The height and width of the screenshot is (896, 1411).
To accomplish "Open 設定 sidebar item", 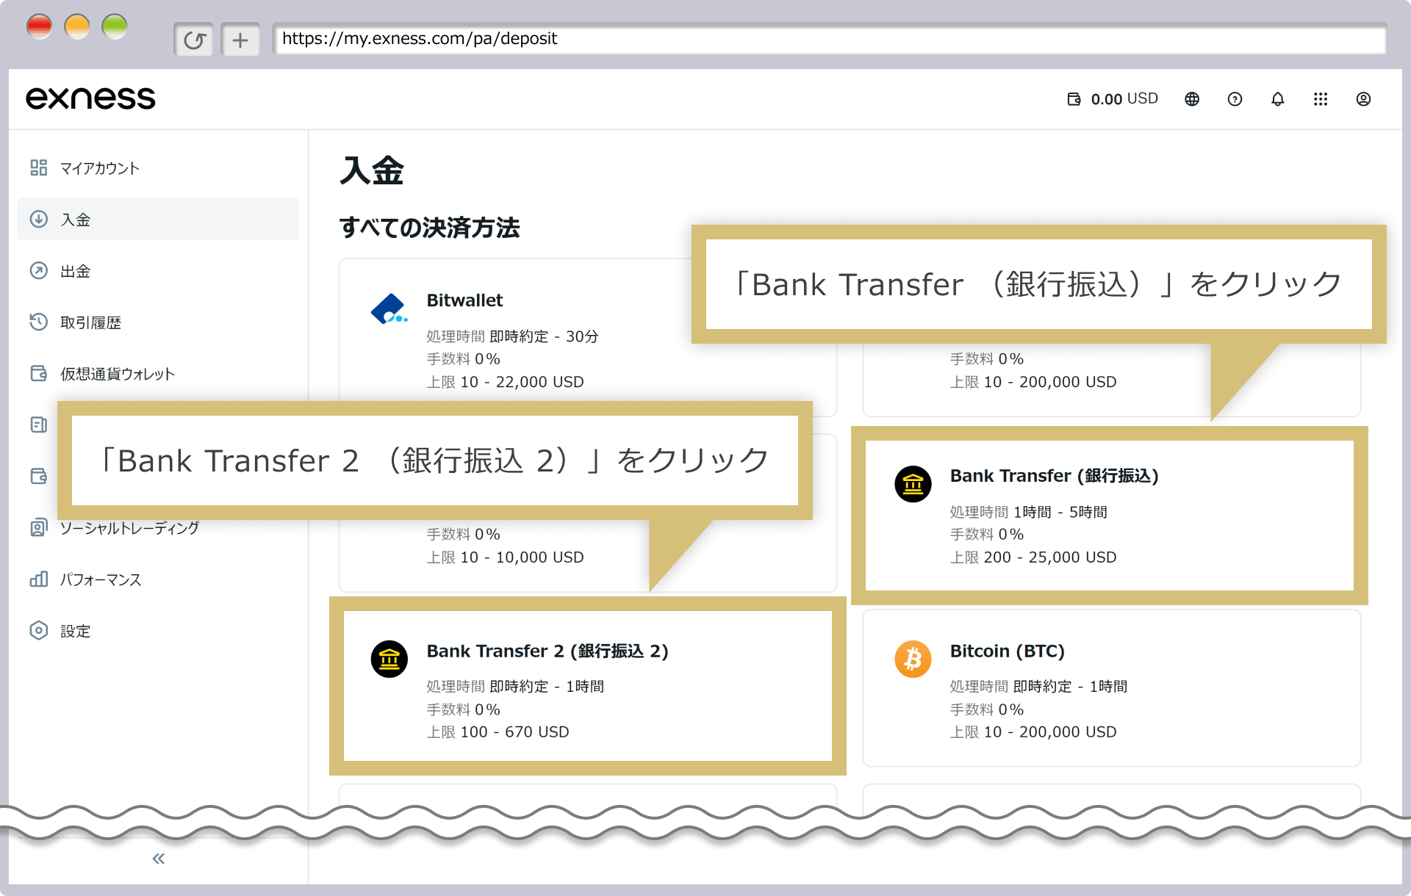I will tap(158, 631).
